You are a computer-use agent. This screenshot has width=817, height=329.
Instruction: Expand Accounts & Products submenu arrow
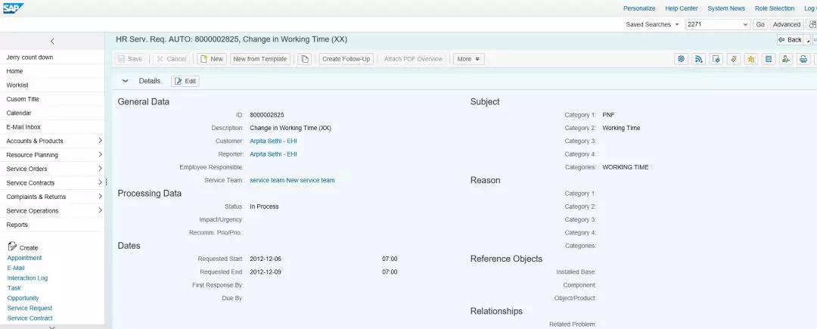[x=100, y=141]
